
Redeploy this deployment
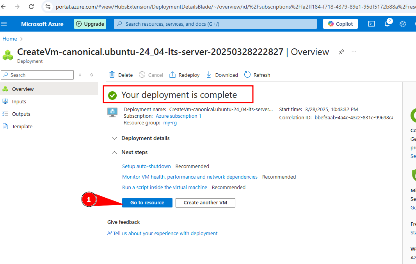184,75
